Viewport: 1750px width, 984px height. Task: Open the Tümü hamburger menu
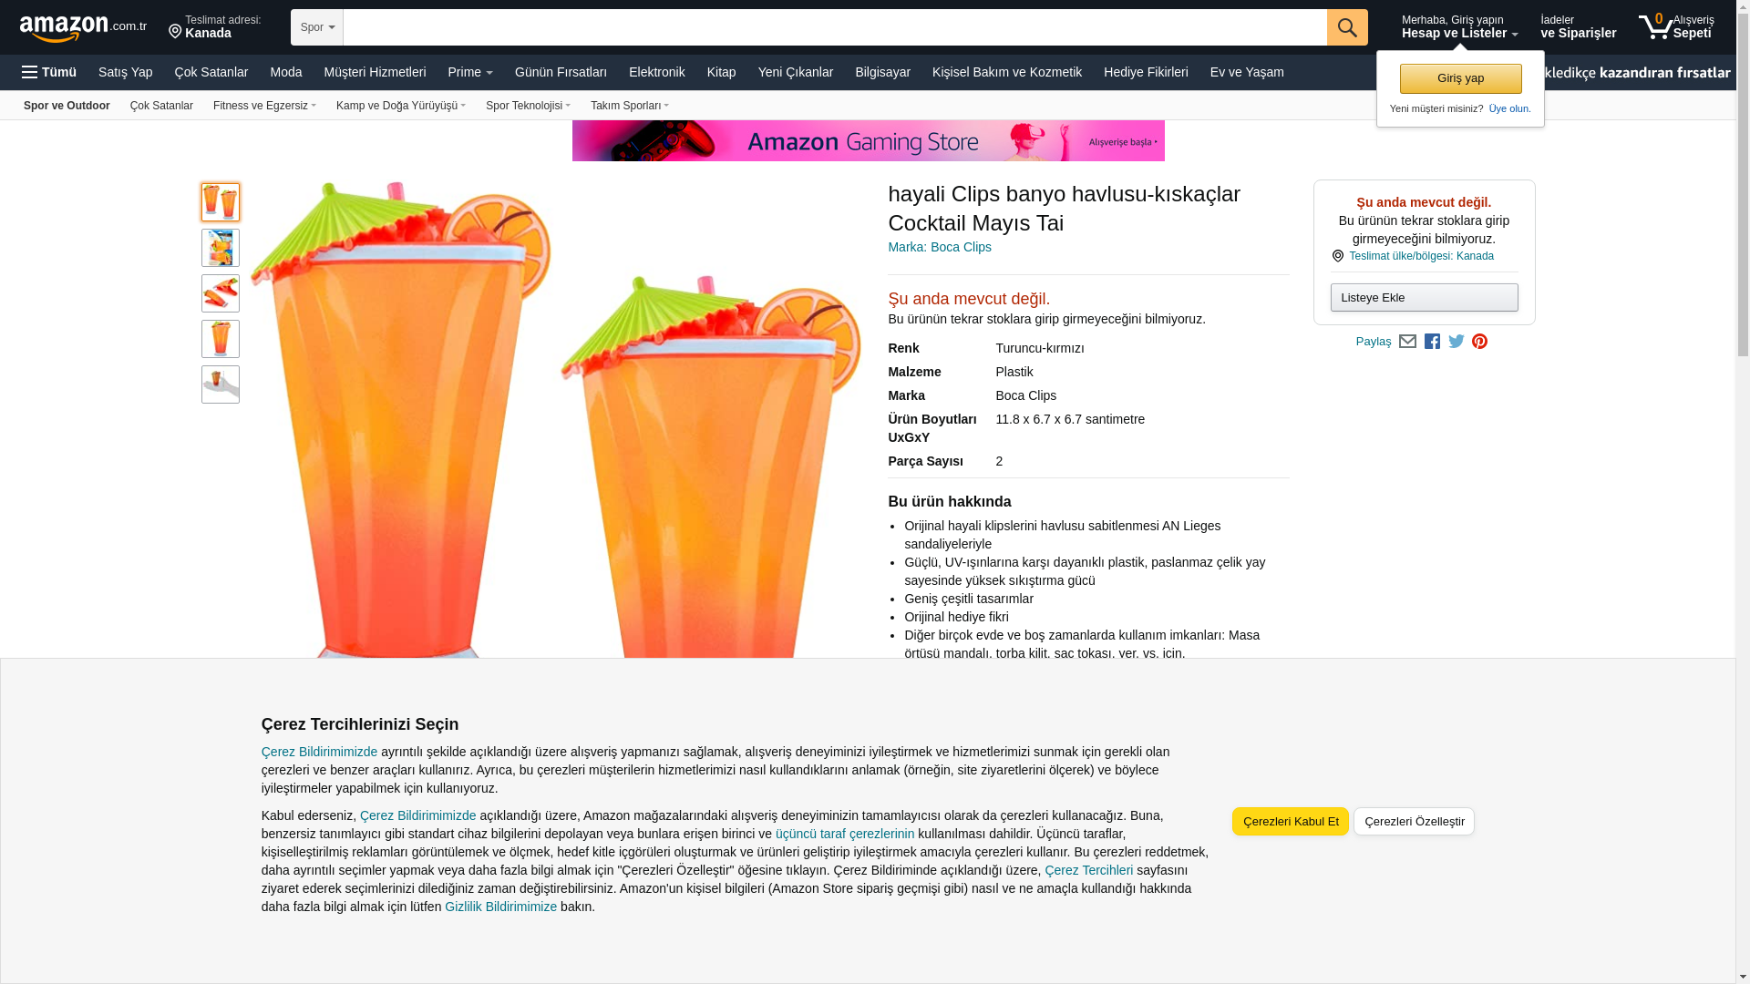click(x=49, y=72)
